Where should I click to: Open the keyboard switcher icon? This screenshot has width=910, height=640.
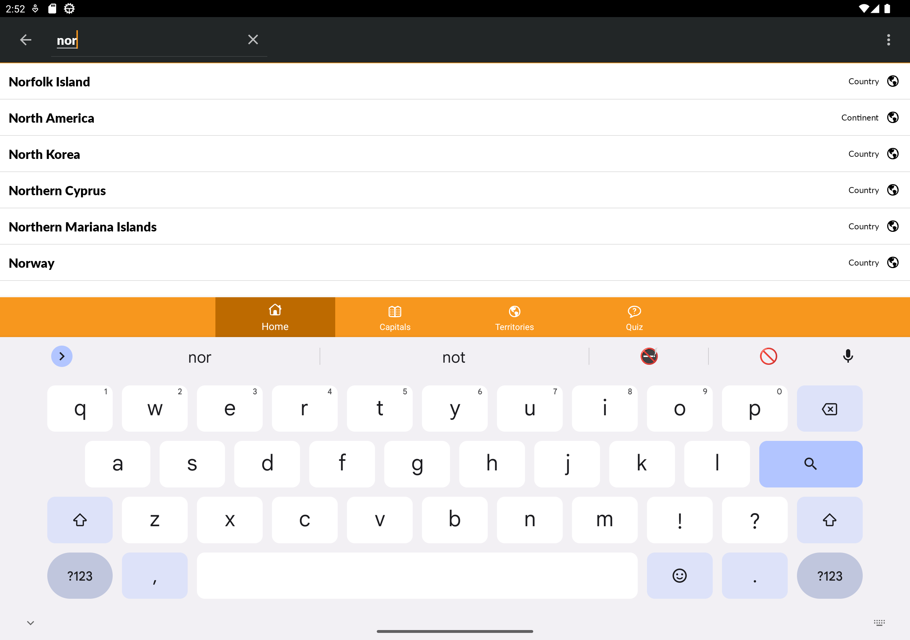[879, 623]
